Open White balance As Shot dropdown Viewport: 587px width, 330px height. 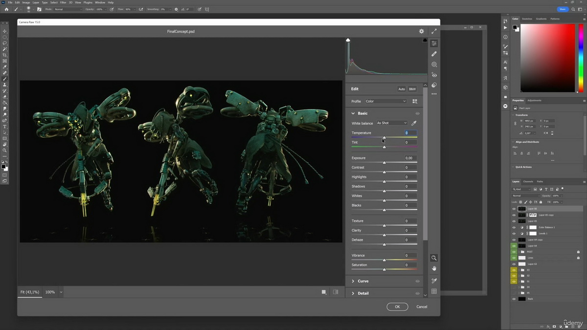[x=392, y=123]
